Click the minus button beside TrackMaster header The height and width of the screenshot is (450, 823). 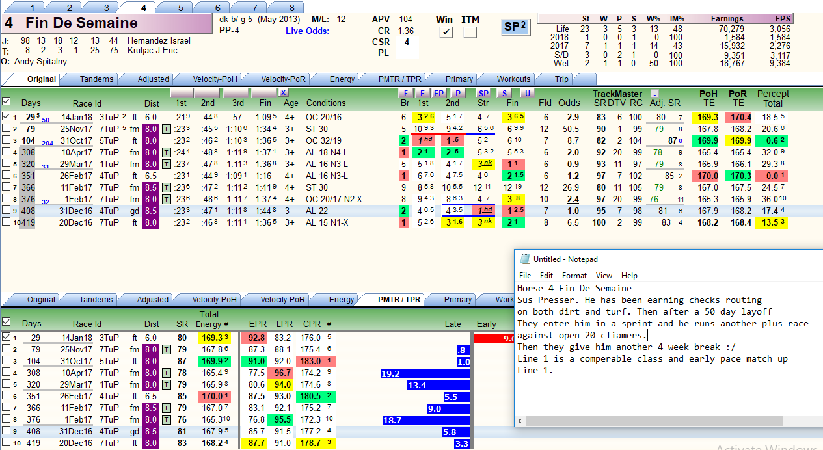(654, 94)
